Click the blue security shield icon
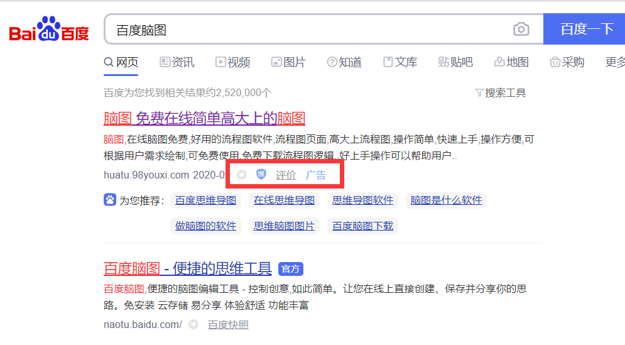This screenshot has height=345, width=625. click(x=261, y=175)
